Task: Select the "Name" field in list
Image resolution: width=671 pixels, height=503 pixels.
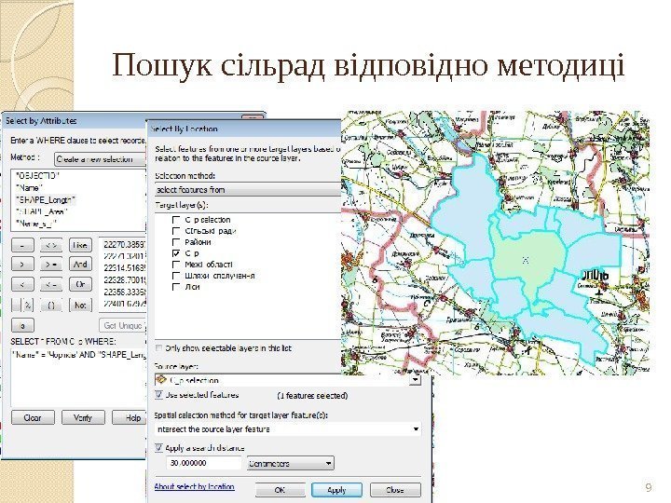Action: click(x=29, y=188)
